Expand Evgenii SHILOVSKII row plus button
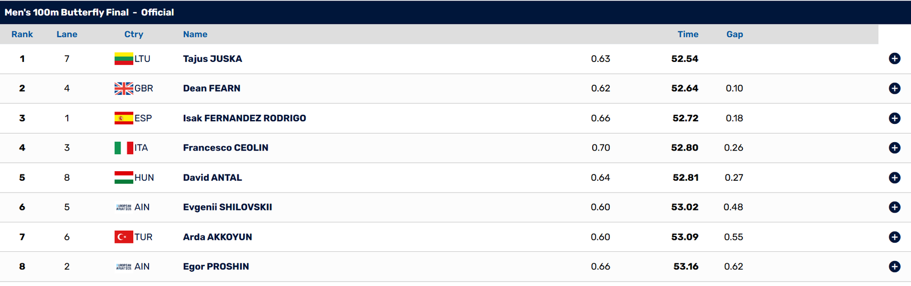This screenshot has height=286, width=911. coord(894,207)
